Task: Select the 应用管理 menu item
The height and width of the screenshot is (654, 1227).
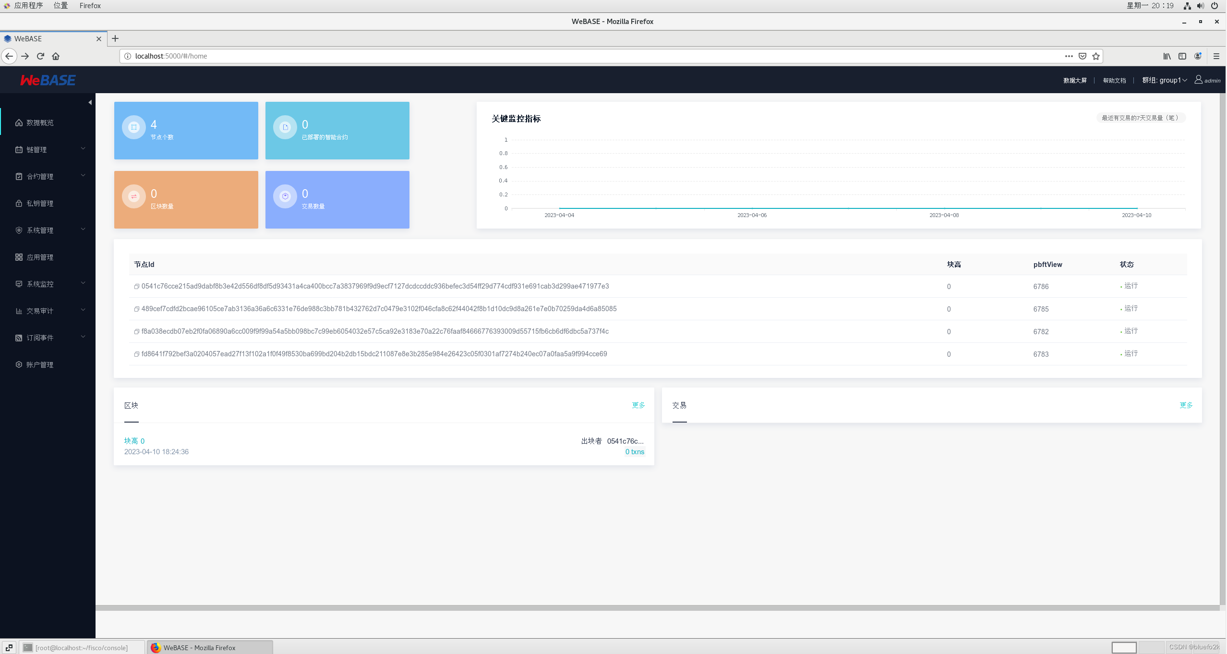Action: (x=40, y=257)
